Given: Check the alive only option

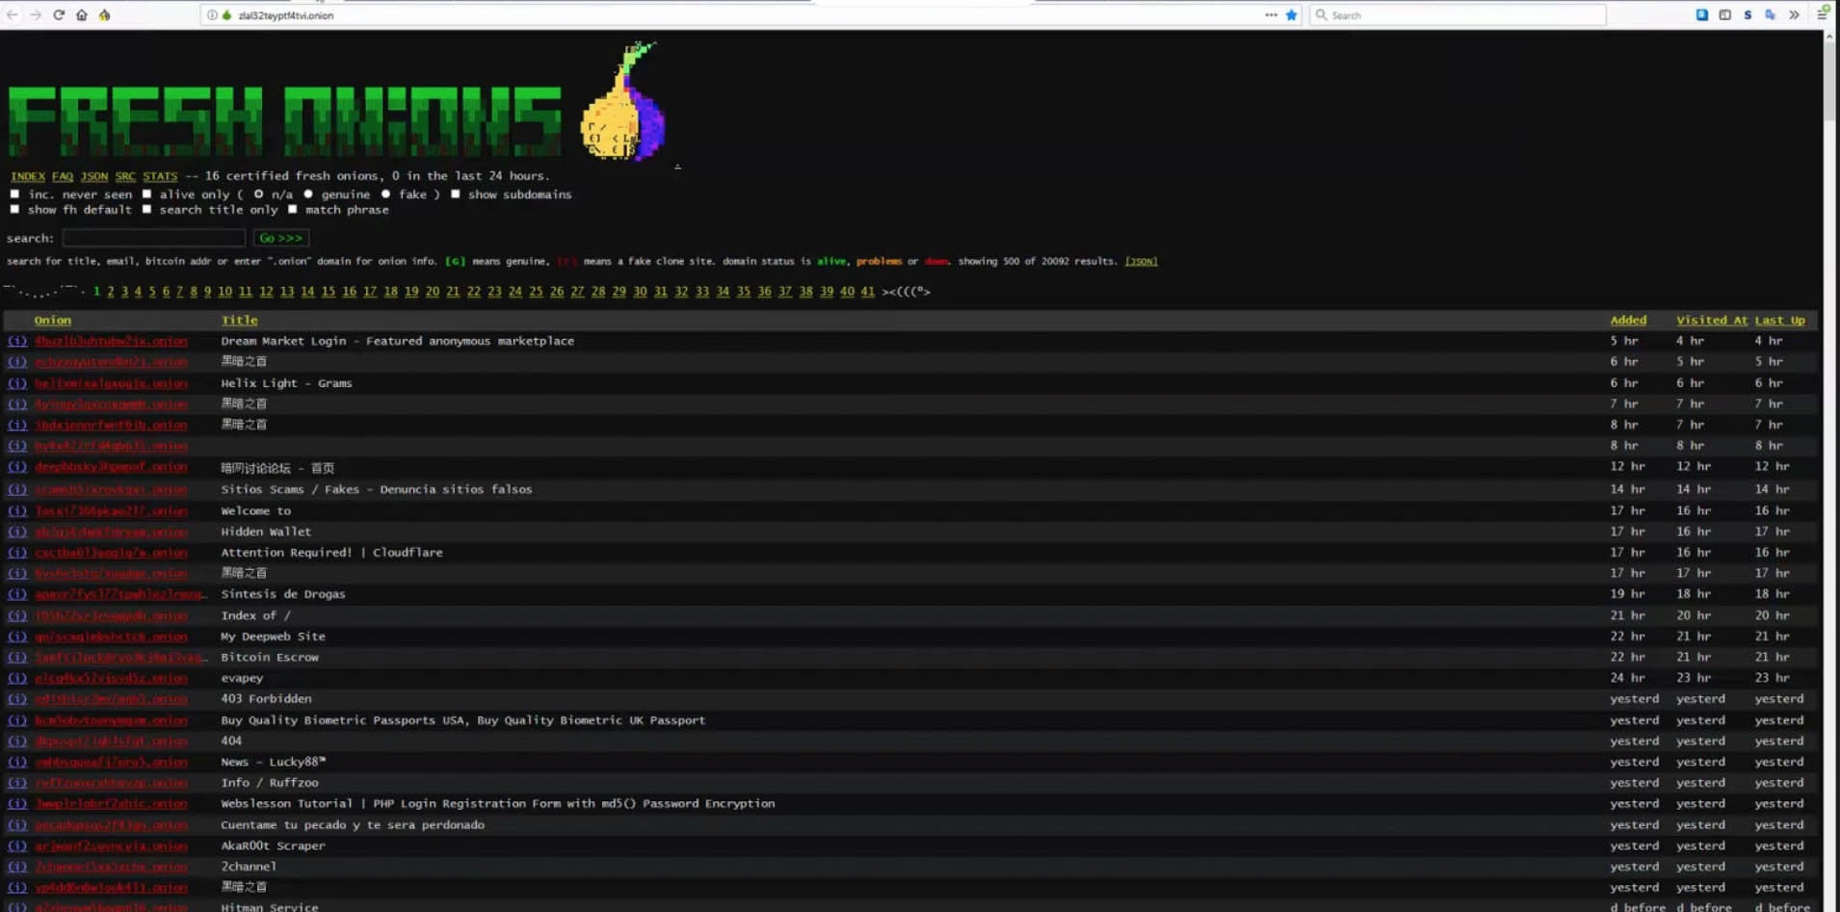Looking at the screenshot, I should [x=146, y=194].
